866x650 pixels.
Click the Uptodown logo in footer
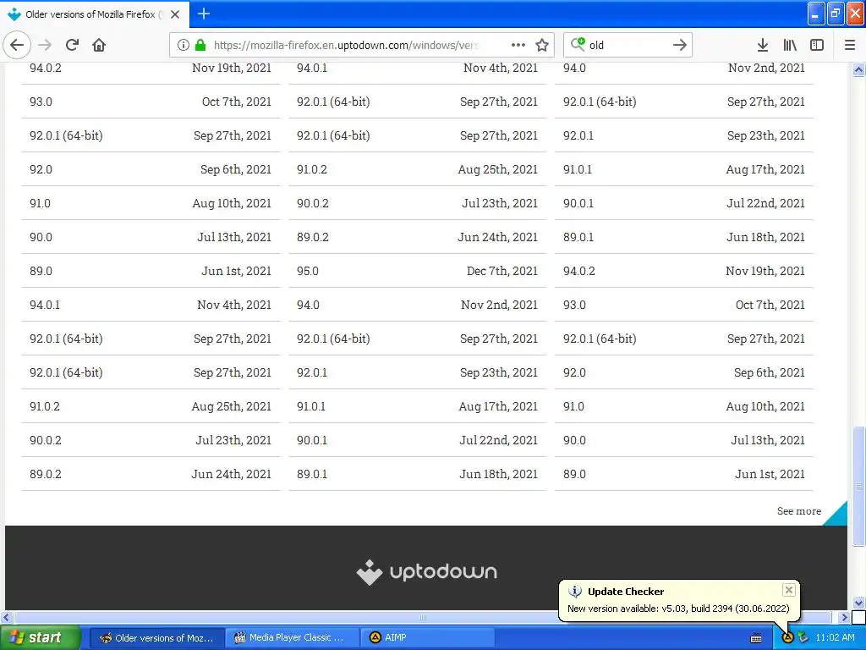pyautogui.click(x=426, y=571)
